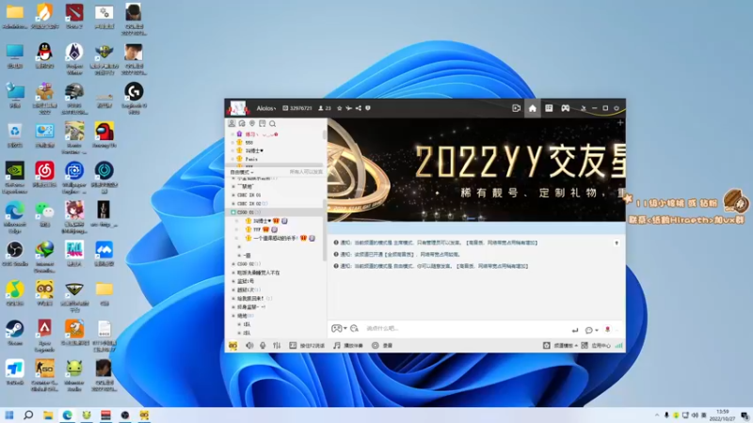Viewport: 753px width, 423px height.
Task: Open the channel template dropdown at bottom right
Action: pyautogui.click(x=560, y=345)
